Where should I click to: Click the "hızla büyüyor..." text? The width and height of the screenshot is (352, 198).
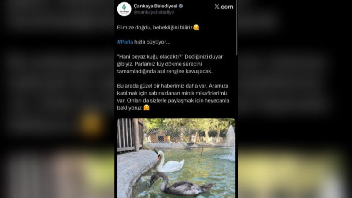(152, 42)
